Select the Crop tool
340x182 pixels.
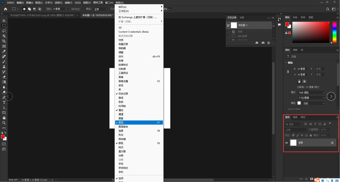tap(4, 41)
